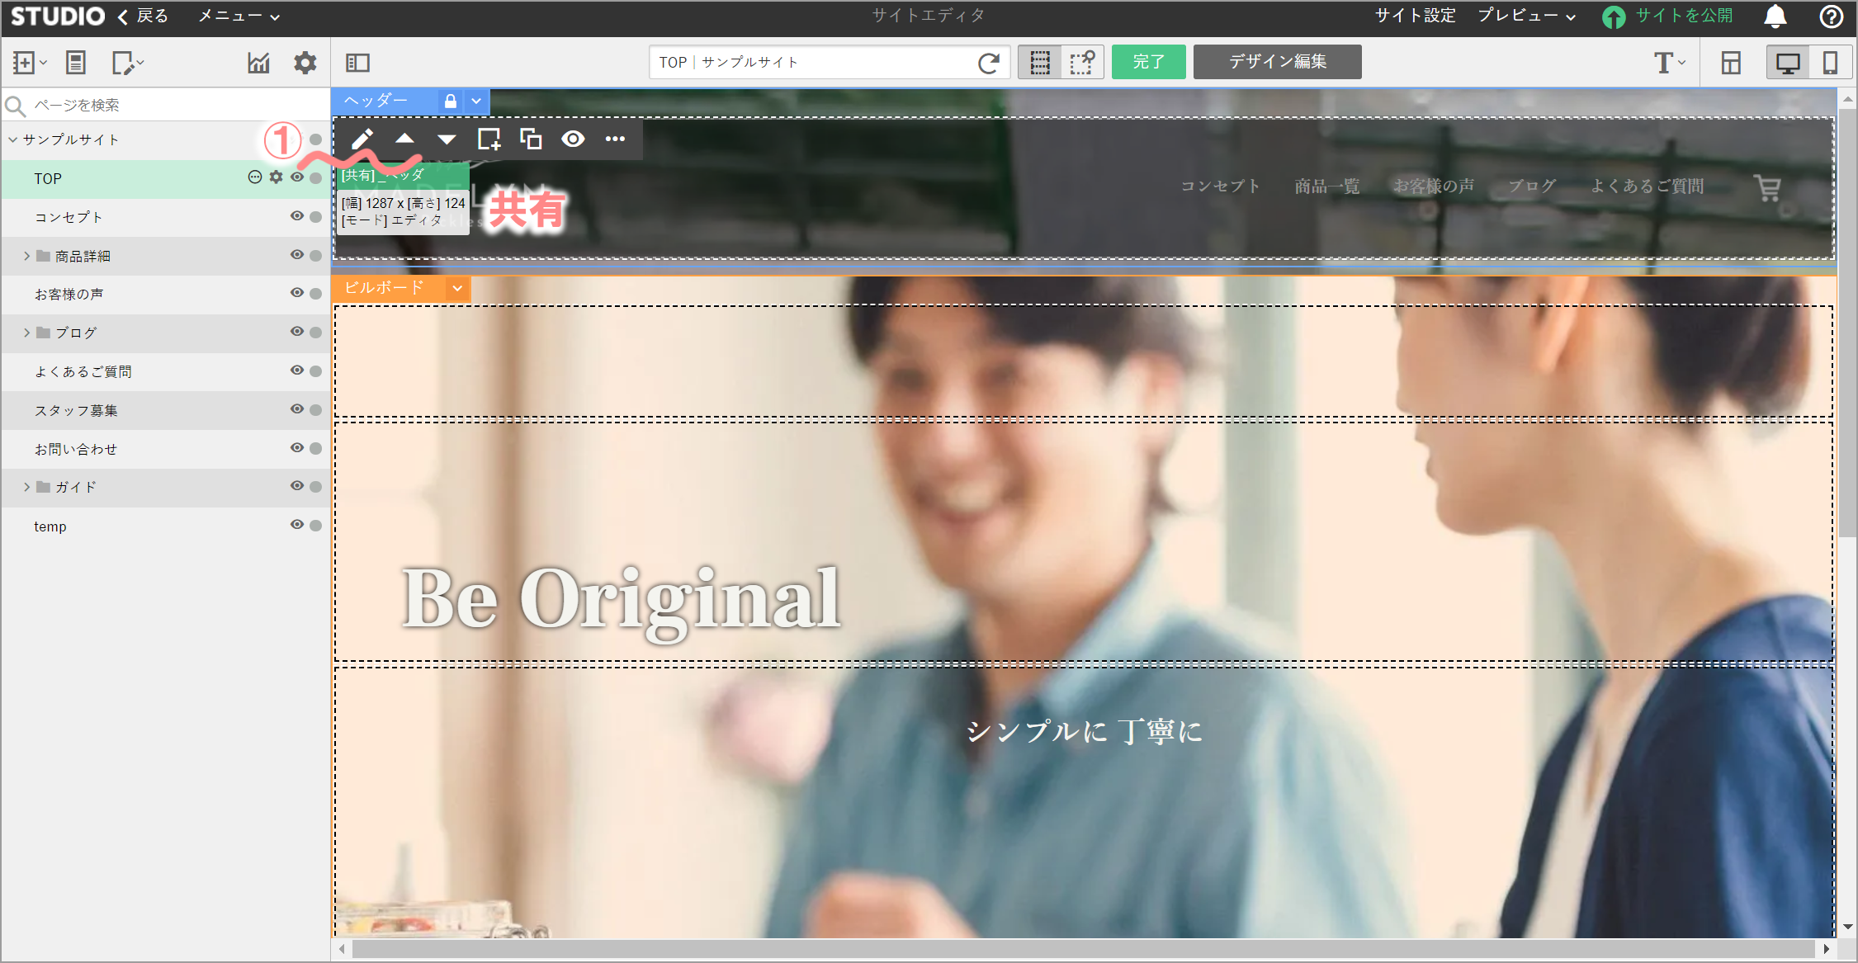Open サイト設定 in top bar
1858x963 pixels.
tap(1415, 16)
